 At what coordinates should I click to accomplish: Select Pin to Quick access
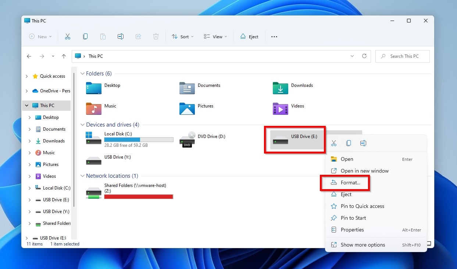click(x=362, y=206)
